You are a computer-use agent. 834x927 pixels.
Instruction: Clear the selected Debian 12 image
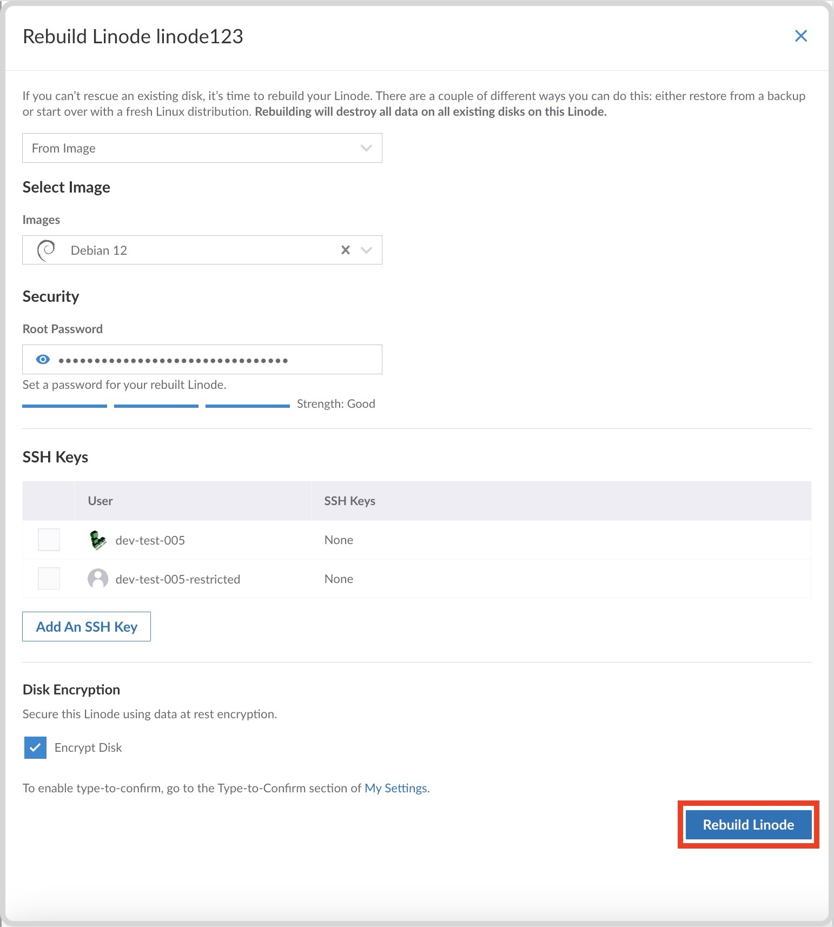point(346,250)
